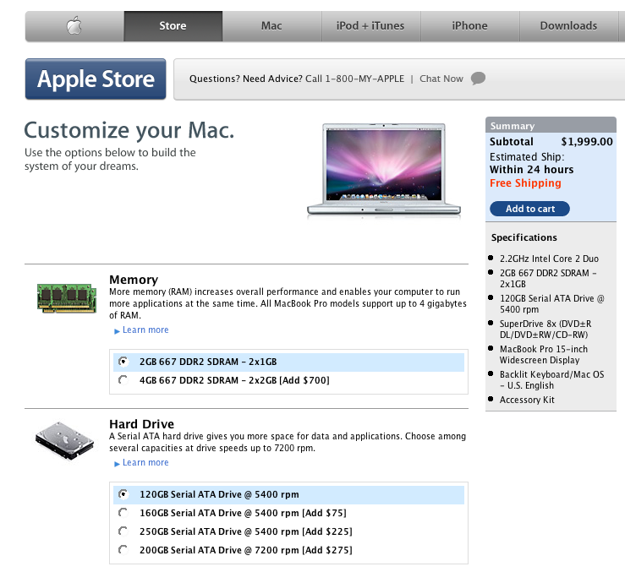The width and height of the screenshot is (625, 572).
Task: Open the Store tab
Action: tap(173, 26)
